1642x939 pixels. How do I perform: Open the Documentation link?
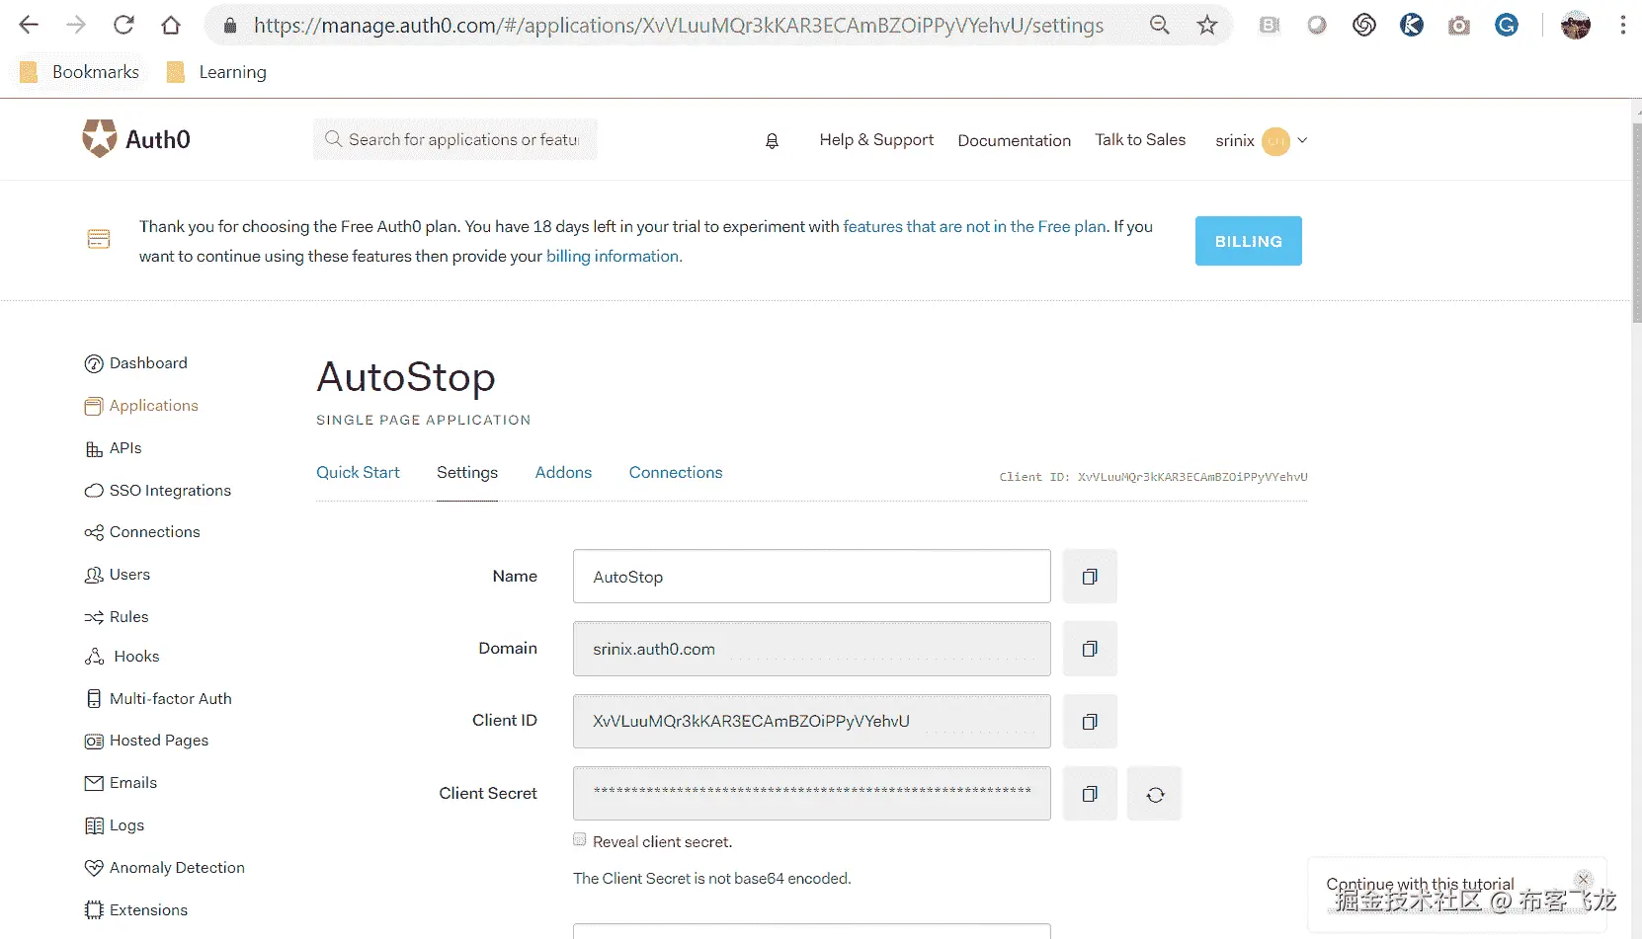(1015, 141)
